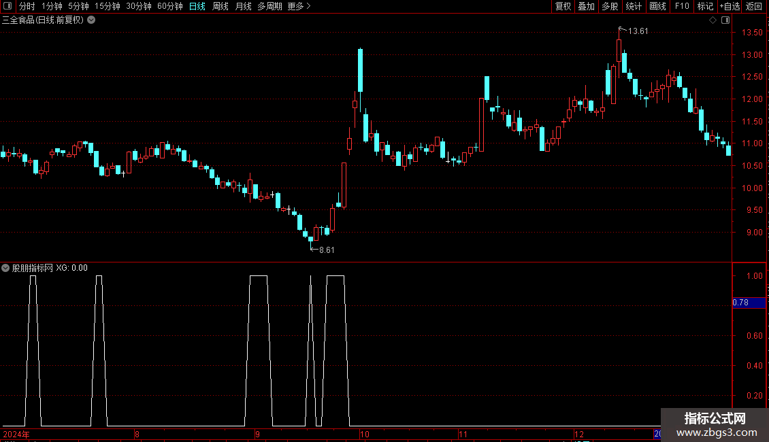Click the 股朋指标网 XG indicator label

[50, 268]
